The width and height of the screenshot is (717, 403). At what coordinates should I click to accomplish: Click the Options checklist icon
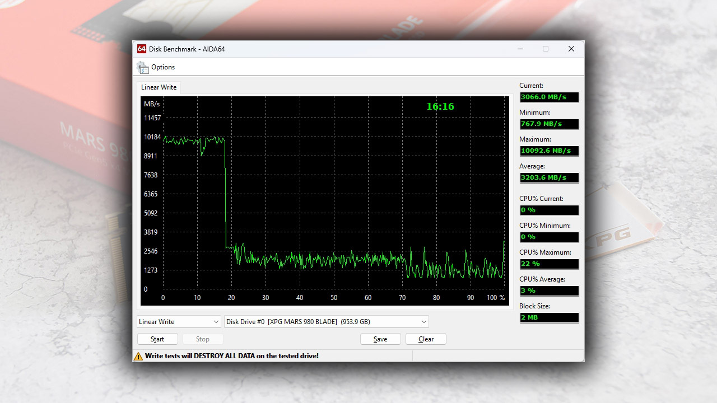143,67
